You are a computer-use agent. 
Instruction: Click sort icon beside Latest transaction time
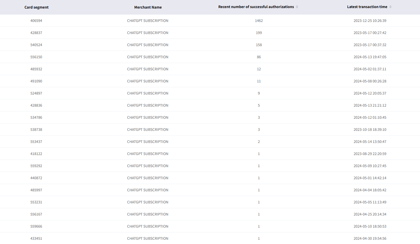390,7
